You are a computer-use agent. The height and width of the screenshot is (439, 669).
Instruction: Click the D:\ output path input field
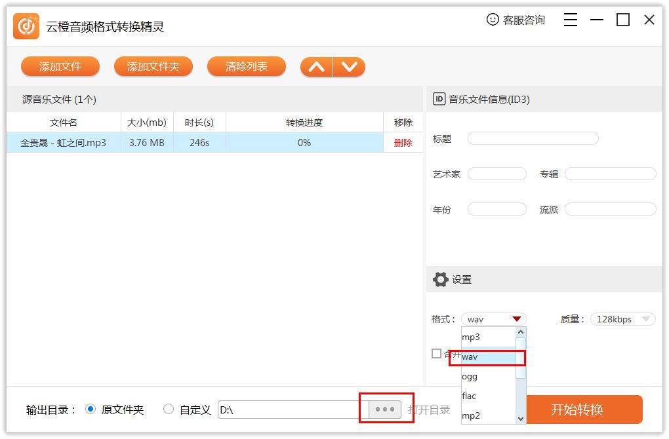[289, 409]
